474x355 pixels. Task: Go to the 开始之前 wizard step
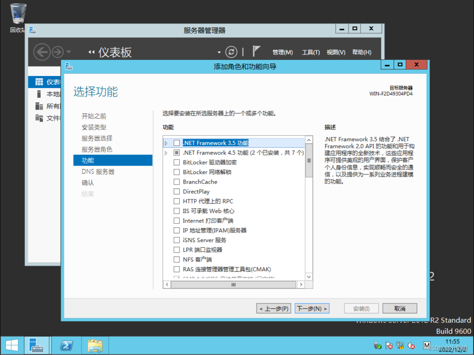(x=94, y=116)
